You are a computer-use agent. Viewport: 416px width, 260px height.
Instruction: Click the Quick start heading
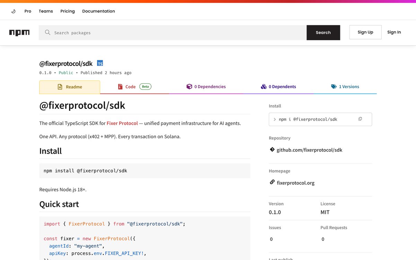(x=59, y=204)
